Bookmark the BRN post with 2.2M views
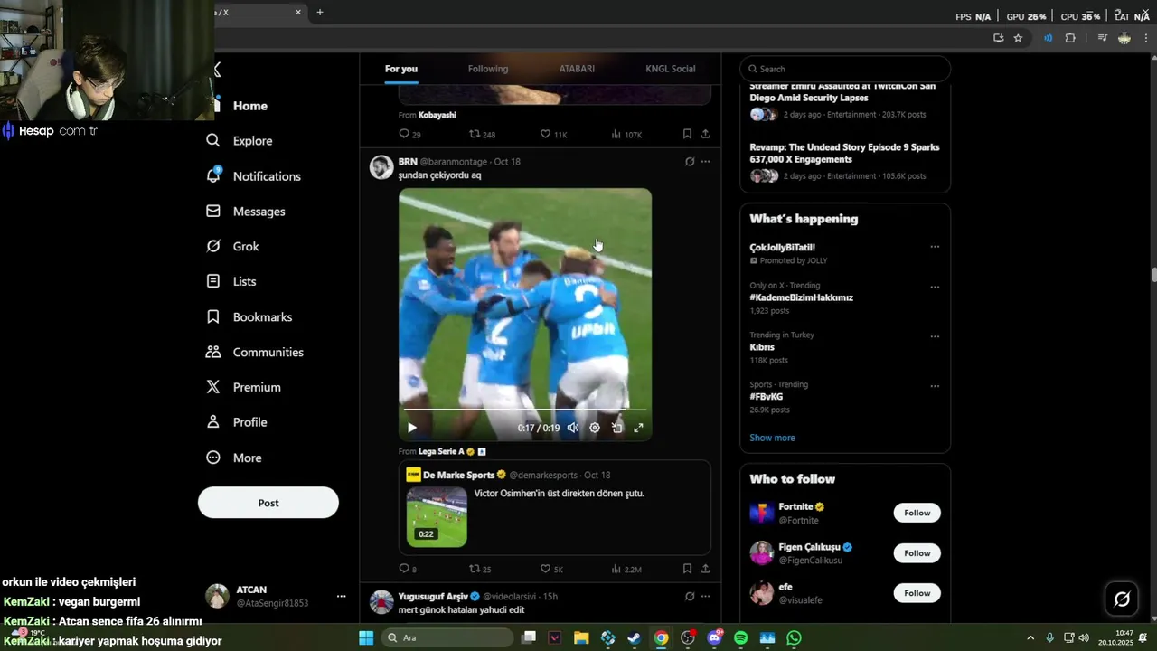Image resolution: width=1157 pixels, height=651 pixels. pos(687,569)
